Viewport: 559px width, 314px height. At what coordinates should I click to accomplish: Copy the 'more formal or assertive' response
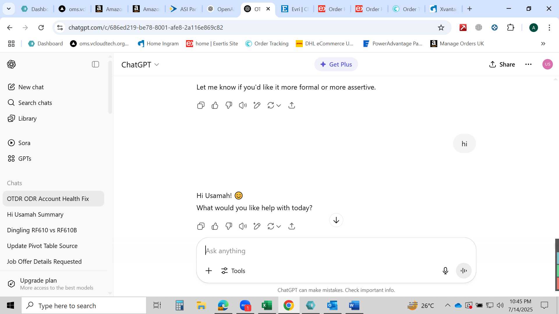[x=201, y=105]
